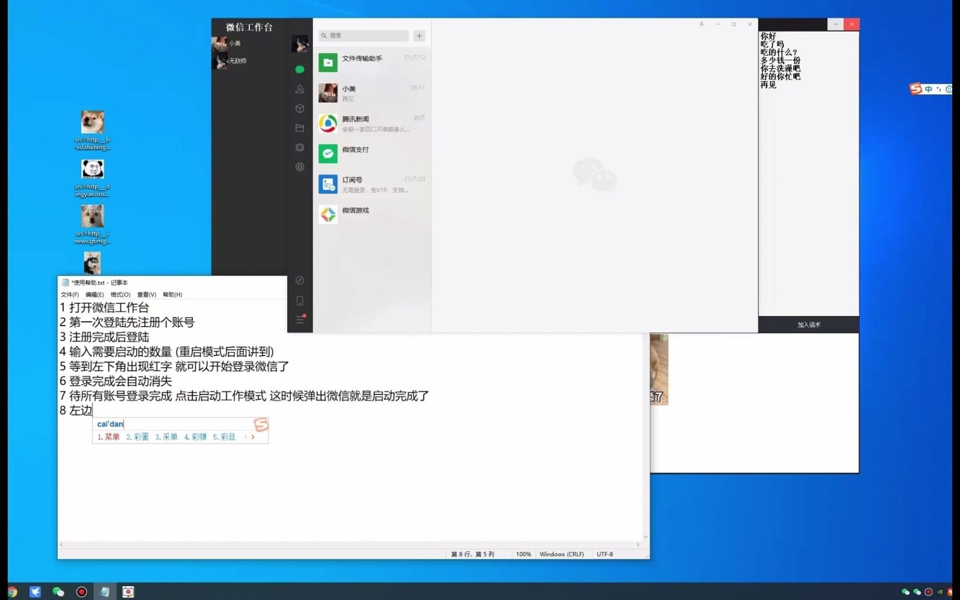Open Notepad 查看(V) menu
960x600 pixels.
[x=147, y=294]
